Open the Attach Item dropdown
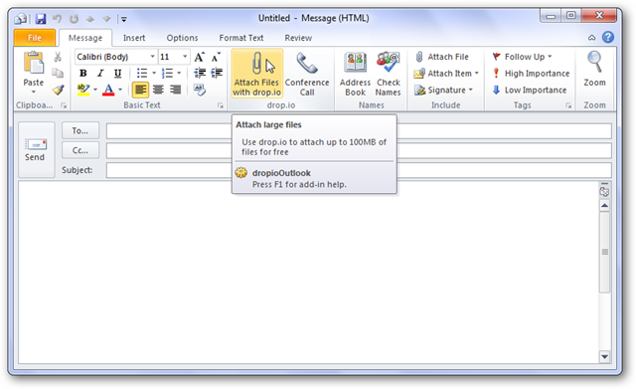This screenshot has height=389, width=636. (446, 74)
